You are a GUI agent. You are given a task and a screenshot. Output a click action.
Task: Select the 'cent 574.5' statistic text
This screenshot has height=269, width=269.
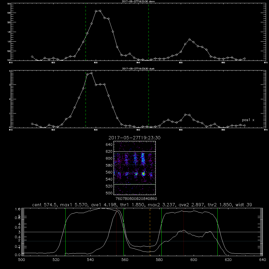click(45, 205)
